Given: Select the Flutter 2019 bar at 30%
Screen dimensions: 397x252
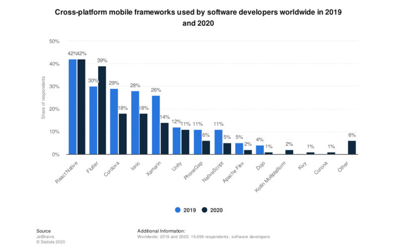Looking at the screenshot, I should 93,121.
